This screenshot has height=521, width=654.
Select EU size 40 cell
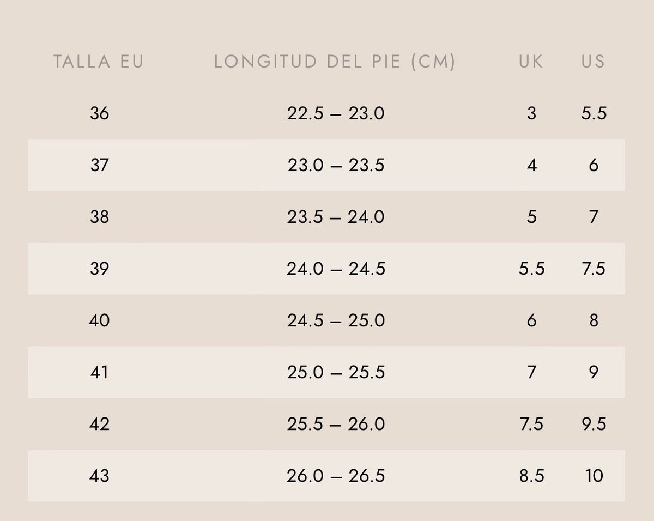[99, 320]
